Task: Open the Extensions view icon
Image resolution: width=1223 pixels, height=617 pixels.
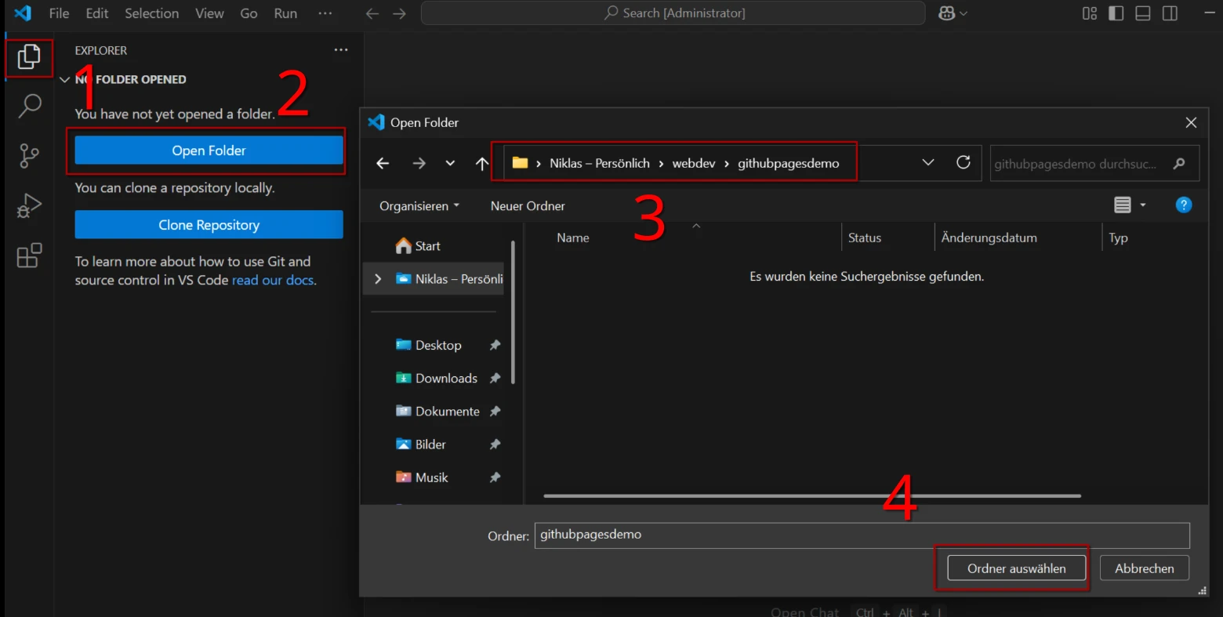Action: tap(29, 256)
